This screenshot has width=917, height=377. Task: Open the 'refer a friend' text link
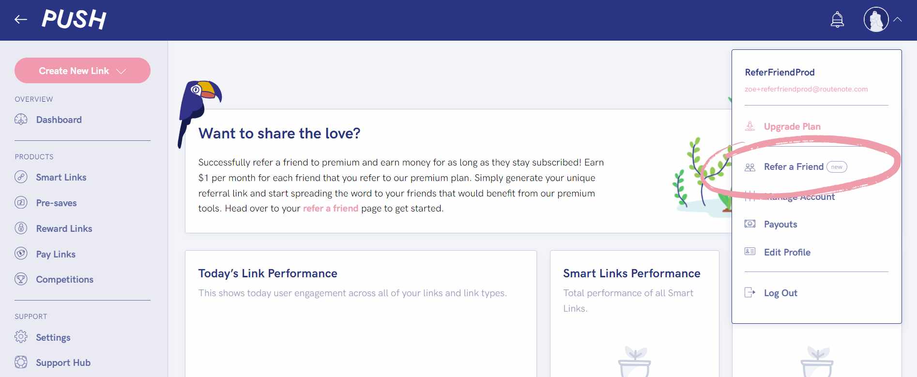click(331, 208)
